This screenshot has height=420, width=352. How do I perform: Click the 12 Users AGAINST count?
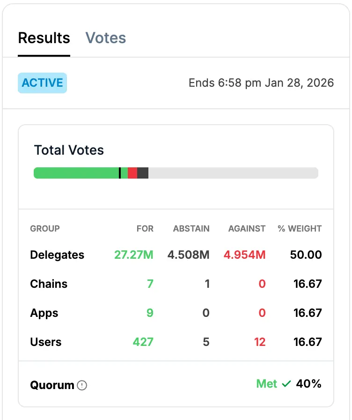coord(259,342)
